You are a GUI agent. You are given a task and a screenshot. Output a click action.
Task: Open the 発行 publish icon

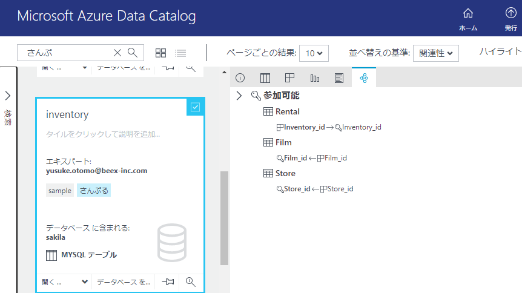510,19
